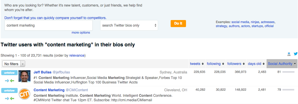Click the Twitter bird icon

click(295, 54)
